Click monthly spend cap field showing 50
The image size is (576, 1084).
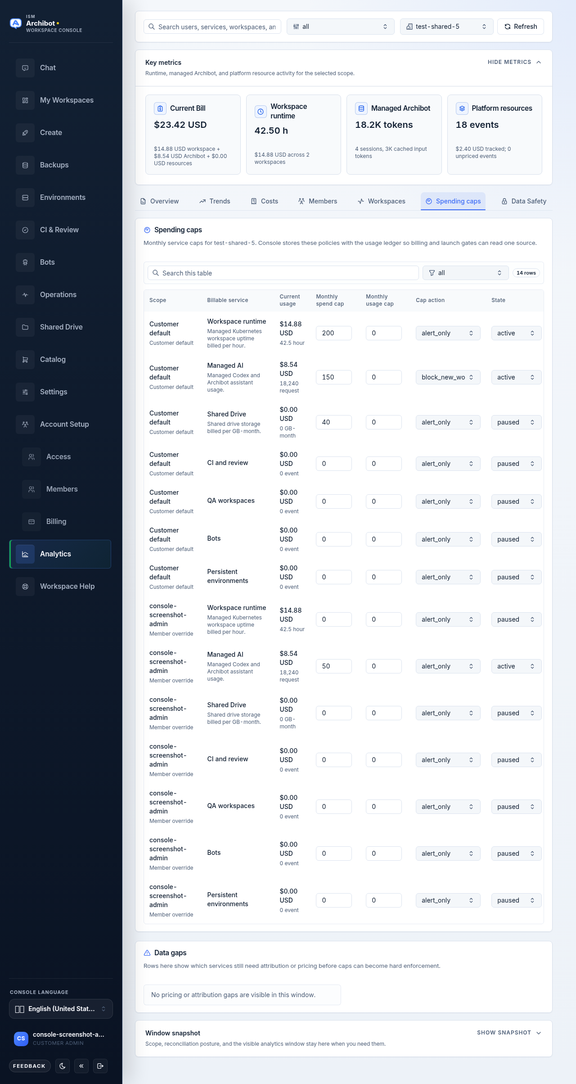pyautogui.click(x=334, y=666)
